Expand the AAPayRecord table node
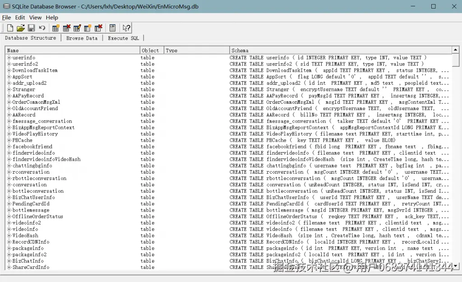The height and width of the screenshot is (282, 462). [x=9, y=96]
